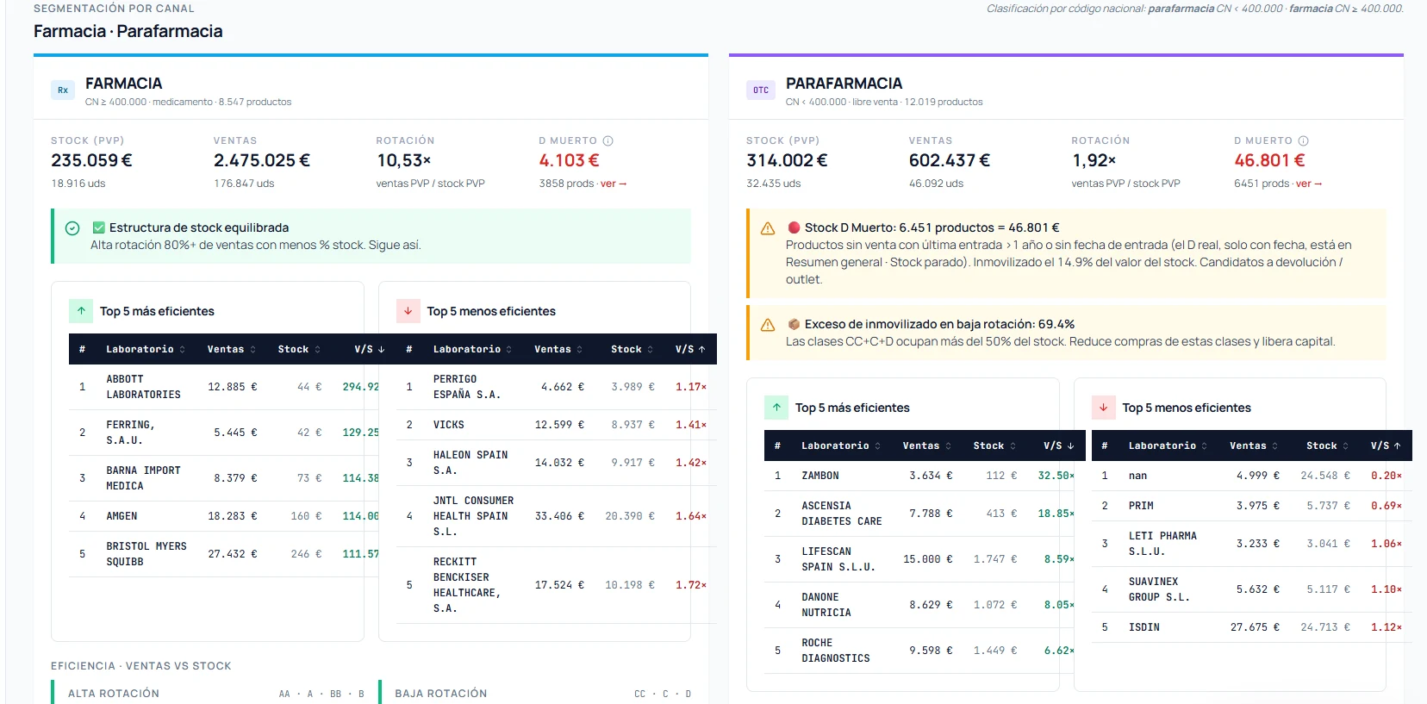Select the PERRIGO ESPAÑA S.A. row

(x=557, y=387)
